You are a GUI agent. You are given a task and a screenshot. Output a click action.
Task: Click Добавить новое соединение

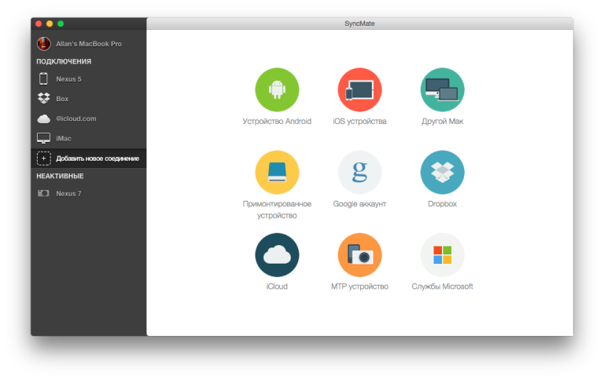89,159
